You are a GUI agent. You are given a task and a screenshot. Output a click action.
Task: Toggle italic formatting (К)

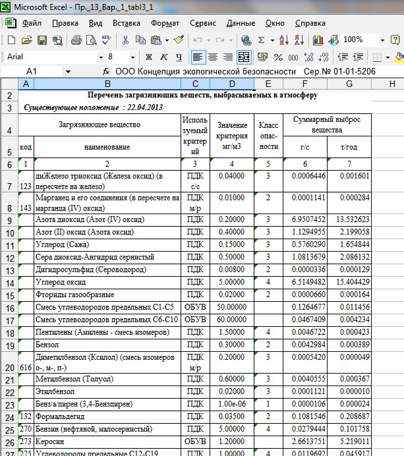coord(163,57)
